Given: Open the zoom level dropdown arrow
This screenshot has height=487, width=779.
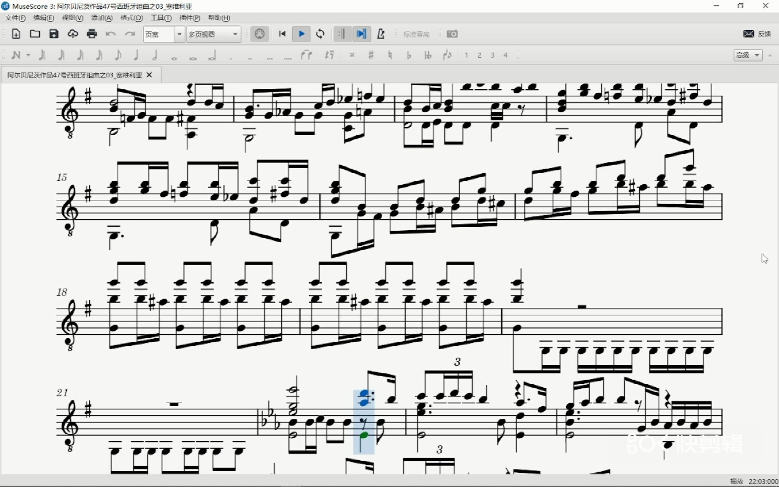Looking at the screenshot, I should (179, 34).
